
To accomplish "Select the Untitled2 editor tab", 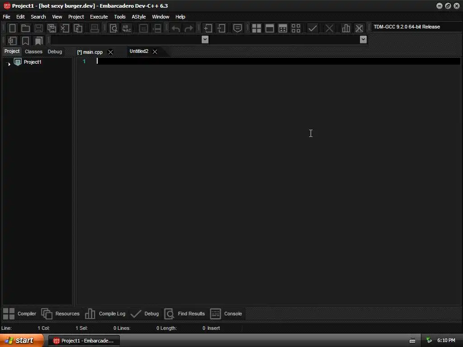I will click(x=139, y=52).
